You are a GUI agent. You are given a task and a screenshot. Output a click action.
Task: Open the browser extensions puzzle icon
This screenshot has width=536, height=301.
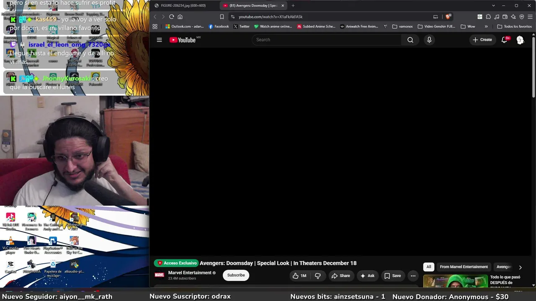point(488,17)
